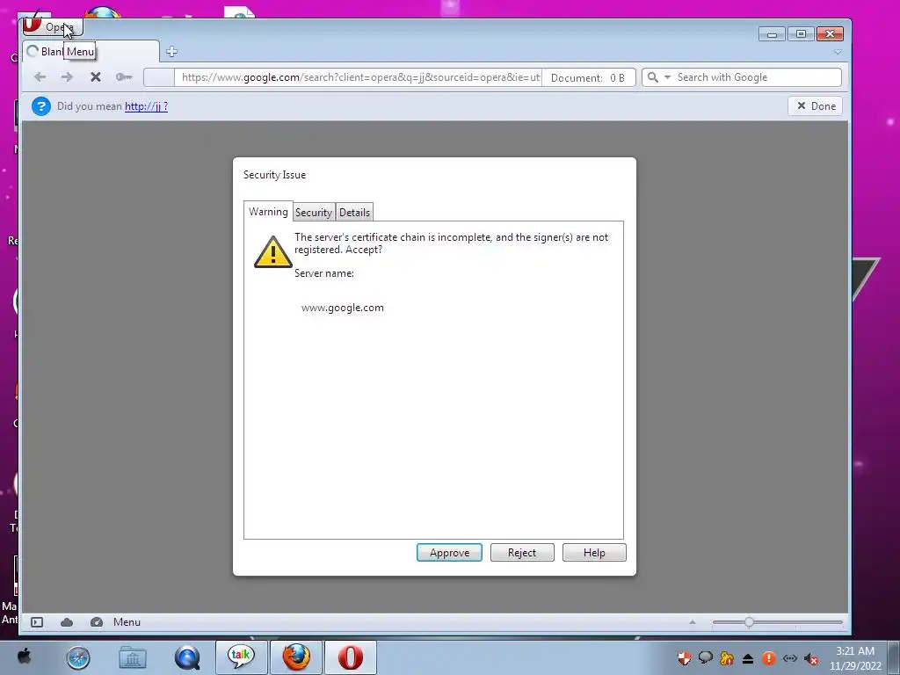This screenshot has height=675, width=900.
Task: Switch to Firefox in taskbar
Action: click(296, 657)
